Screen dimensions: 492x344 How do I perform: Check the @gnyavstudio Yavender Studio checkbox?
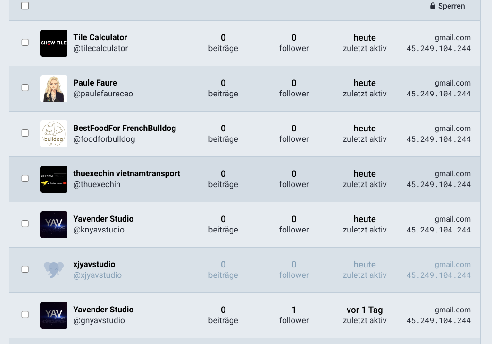pyautogui.click(x=25, y=315)
